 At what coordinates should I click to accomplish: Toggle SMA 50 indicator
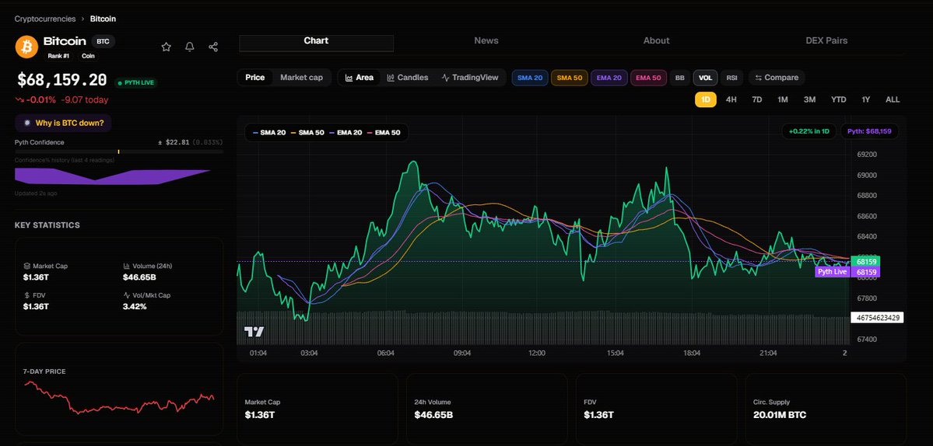pos(570,78)
